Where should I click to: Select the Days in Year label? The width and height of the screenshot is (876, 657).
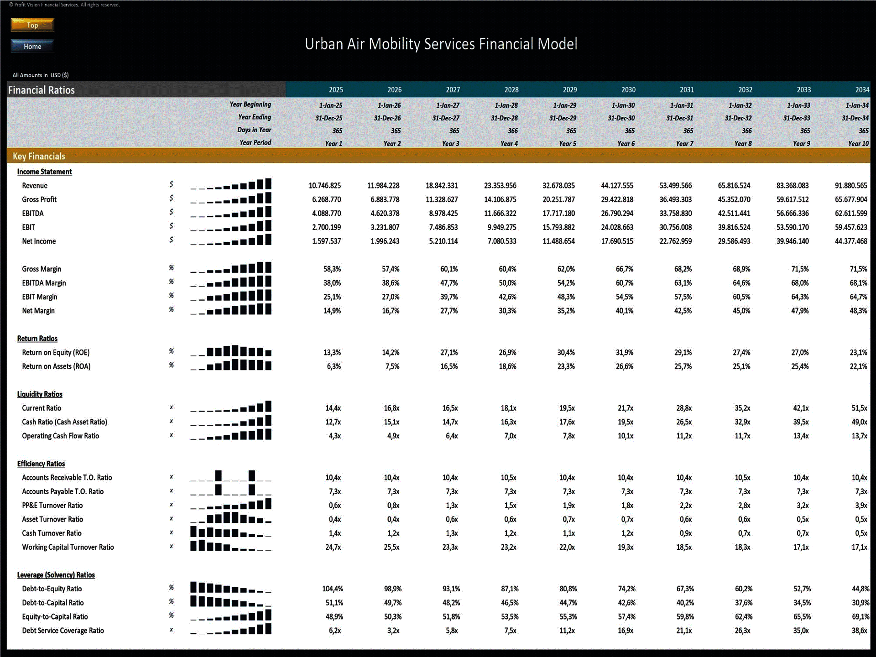pos(254,130)
